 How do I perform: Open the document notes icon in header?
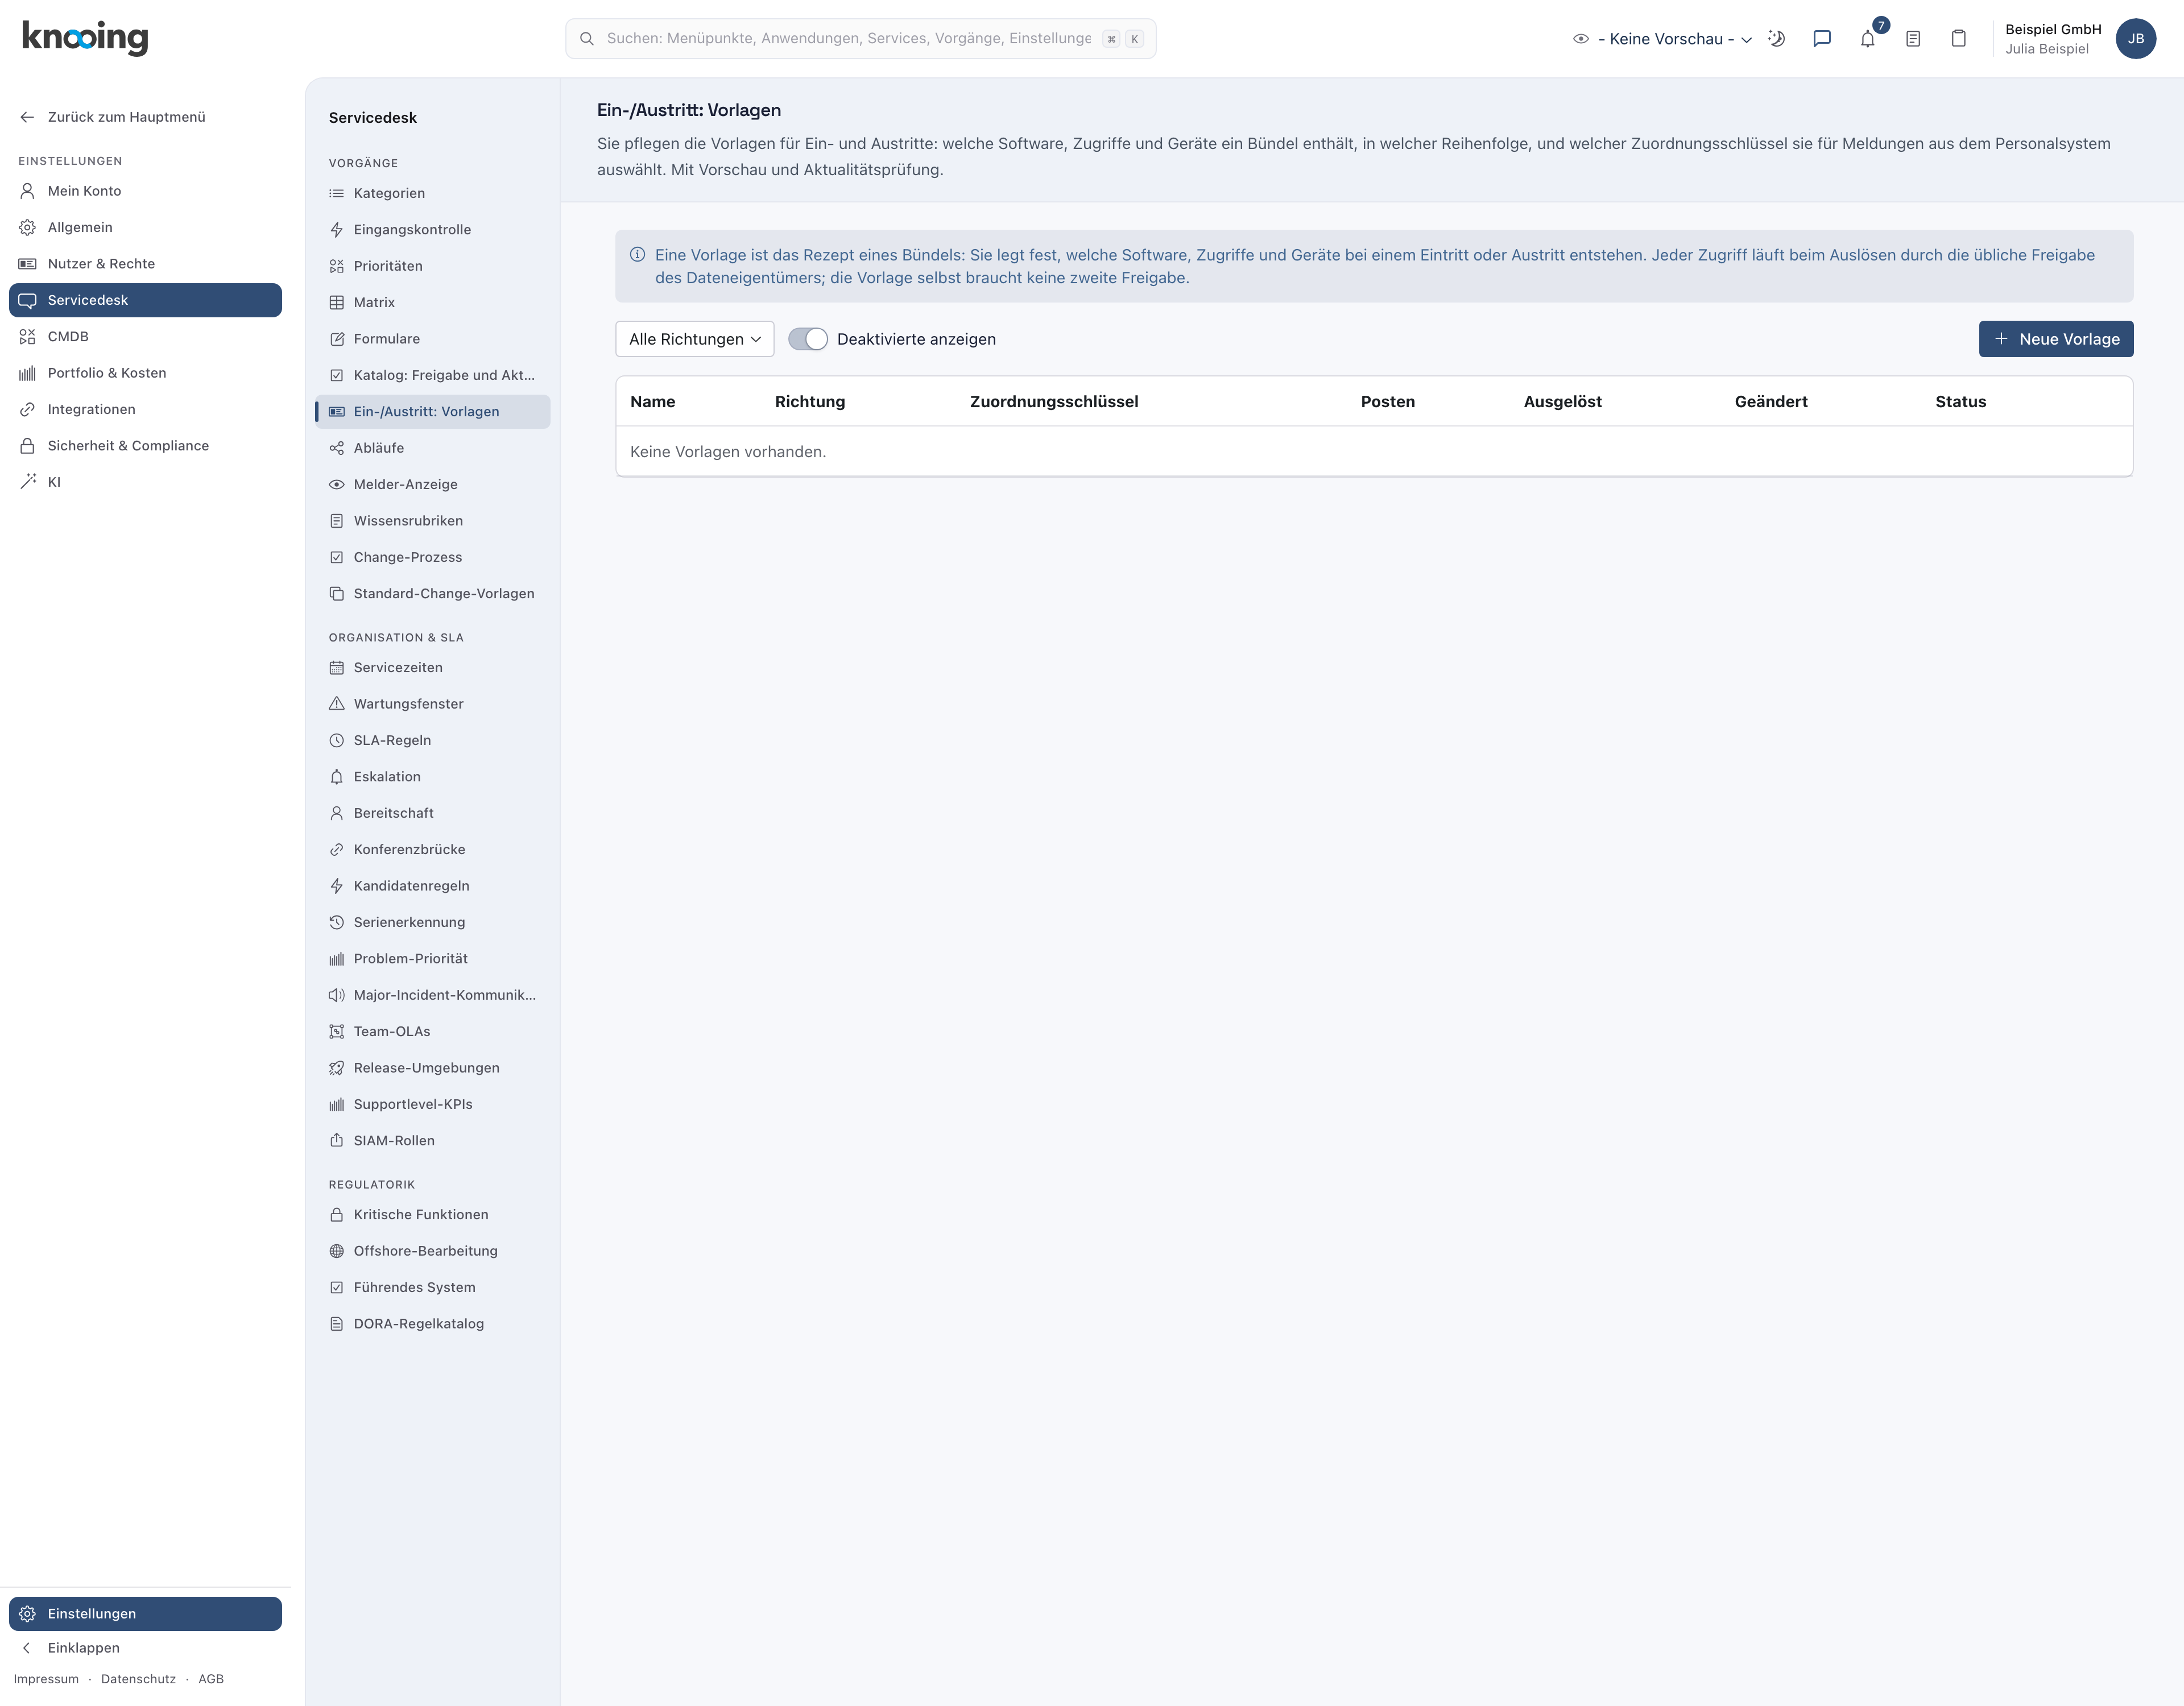tap(1912, 39)
